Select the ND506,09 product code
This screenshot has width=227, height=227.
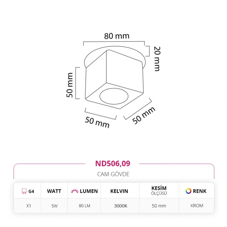pyautogui.click(x=113, y=163)
